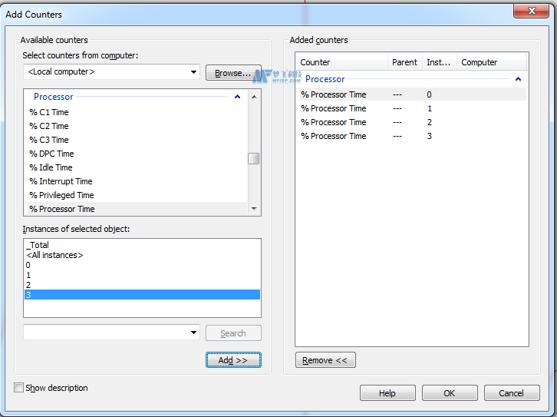Screen dimensions: 557x417
Task: Select the % Idle Time counter
Action: point(51,167)
